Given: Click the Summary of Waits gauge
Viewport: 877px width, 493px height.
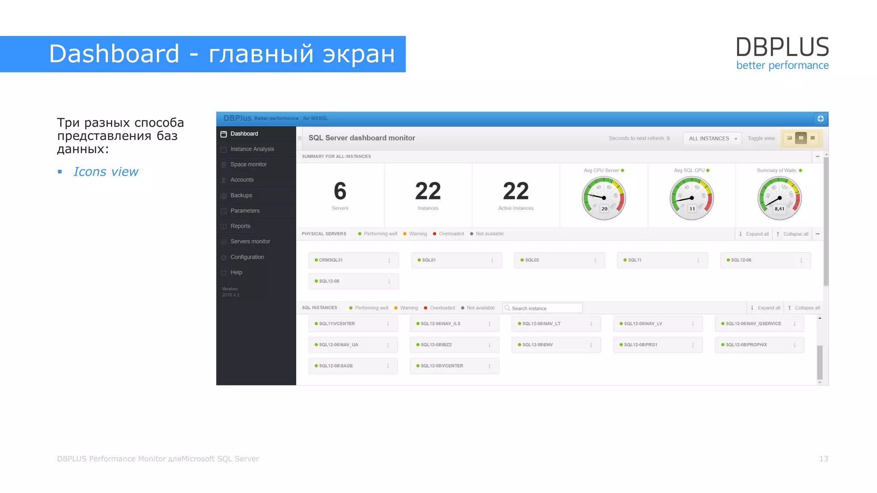Looking at the screenshot, I should click(779, 198).
